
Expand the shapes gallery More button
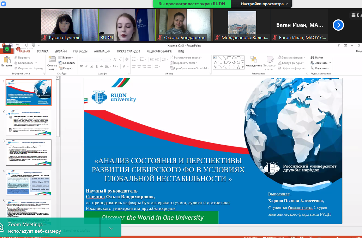click(243, 67)
